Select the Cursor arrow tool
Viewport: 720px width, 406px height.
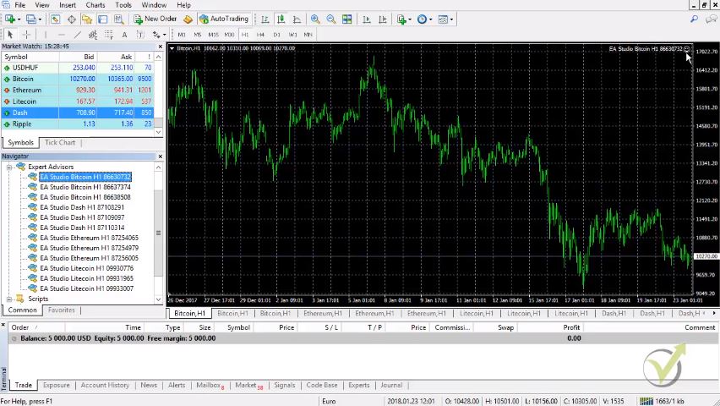point(10,35)
